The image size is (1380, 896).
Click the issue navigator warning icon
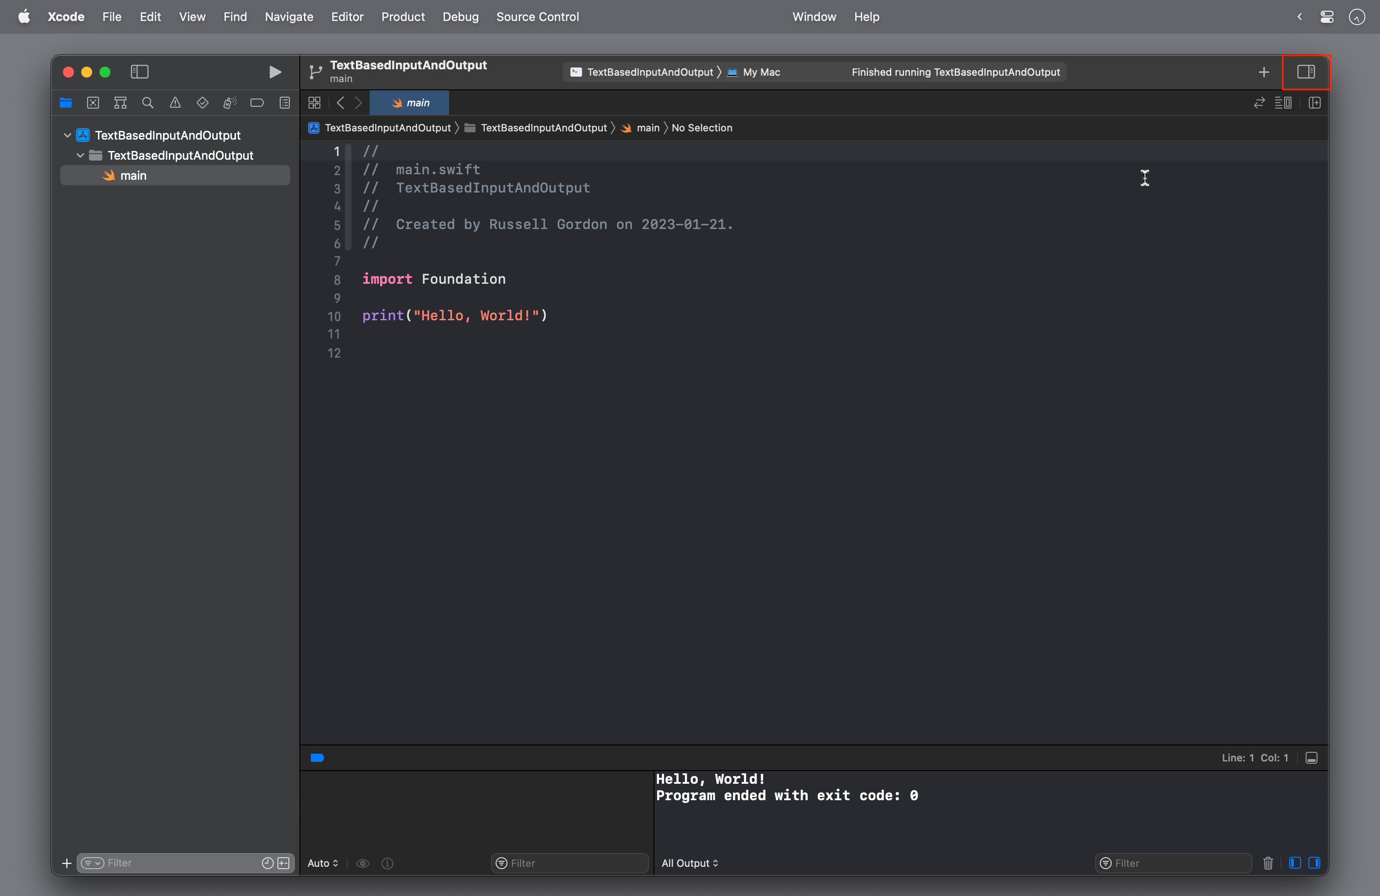coord(175,104)
